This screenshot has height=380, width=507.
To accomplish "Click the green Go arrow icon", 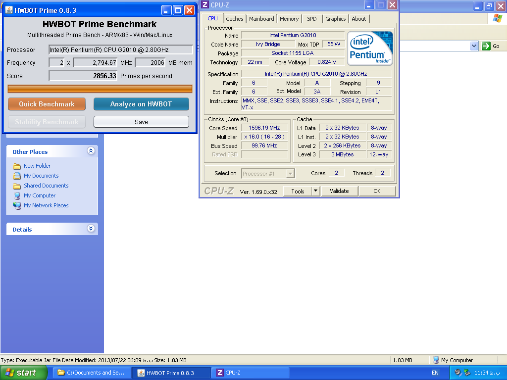I will click(x=486, y=46).
